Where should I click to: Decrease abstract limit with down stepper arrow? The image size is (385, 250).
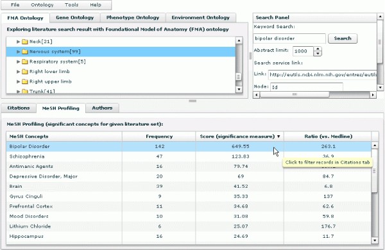pyautogui.click(x=318, y=53)
